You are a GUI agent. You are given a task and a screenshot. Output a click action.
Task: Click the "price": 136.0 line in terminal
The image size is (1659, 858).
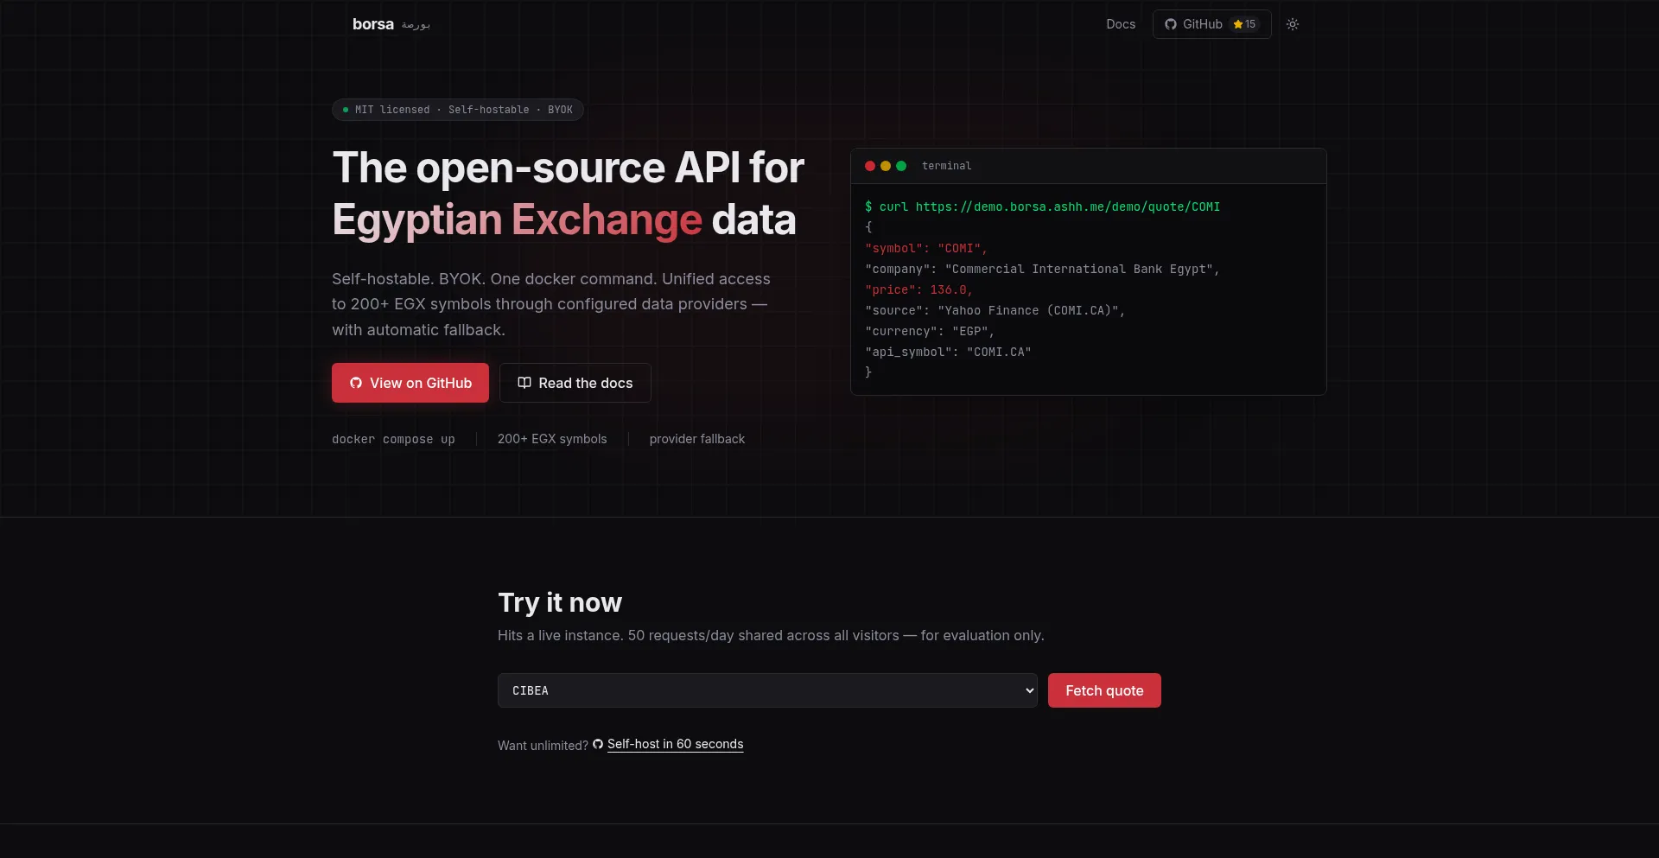[919, 289]
